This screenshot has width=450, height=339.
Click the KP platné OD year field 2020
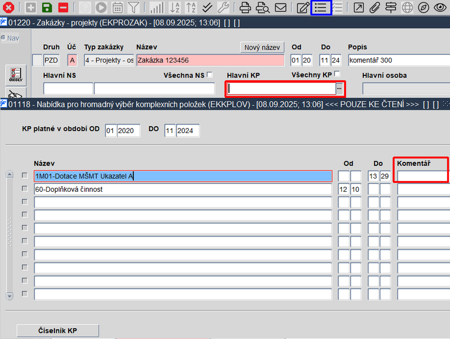tap(129, 131)
